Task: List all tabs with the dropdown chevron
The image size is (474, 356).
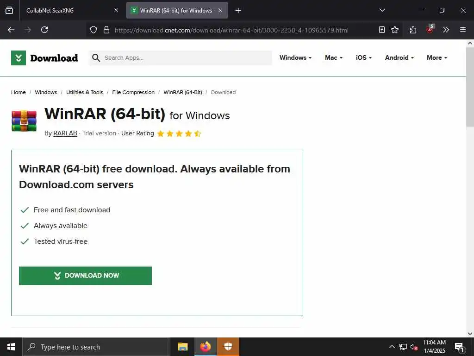Action: pos(382,10)
